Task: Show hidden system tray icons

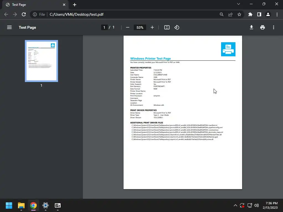Action: (x=235, y=205)
